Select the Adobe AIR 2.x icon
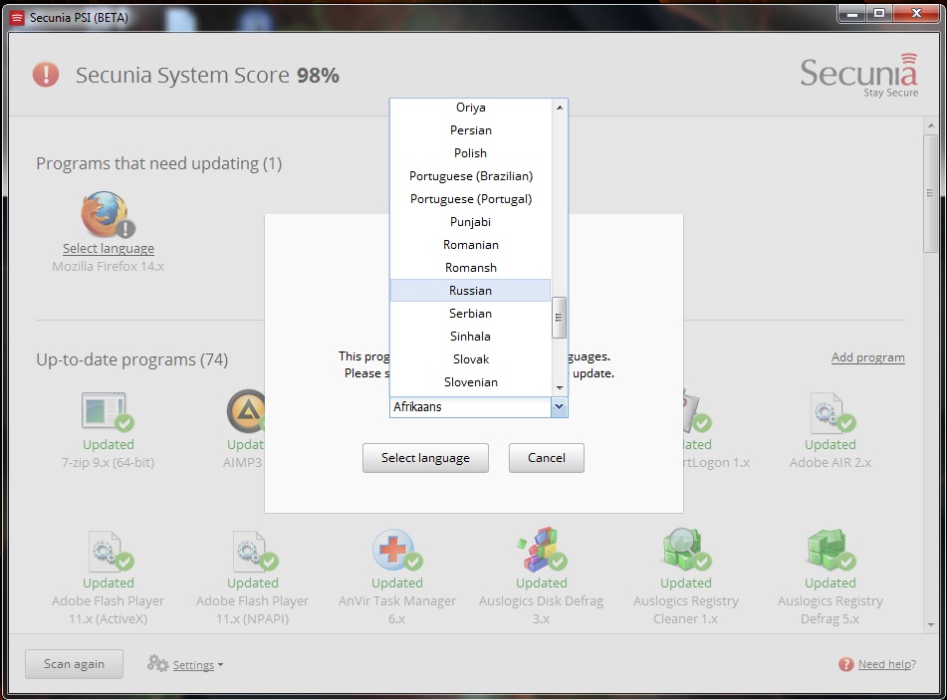The image size is (947, 700). 832,413
